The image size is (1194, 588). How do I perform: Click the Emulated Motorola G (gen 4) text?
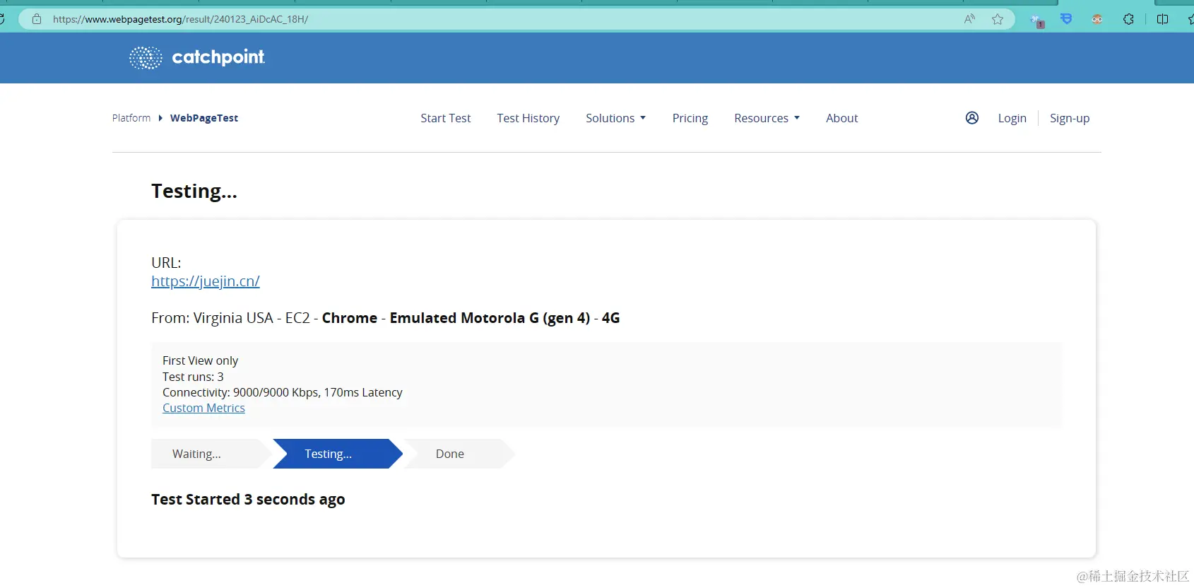tap(490, 318)
